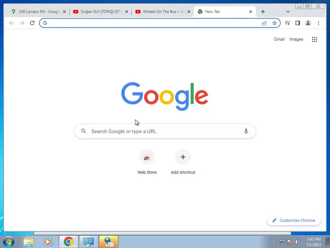The height and width of the screenshot is (248, 330).
Task: Close the Wheels On The Bus tab
Action: [x=189, y=12]
